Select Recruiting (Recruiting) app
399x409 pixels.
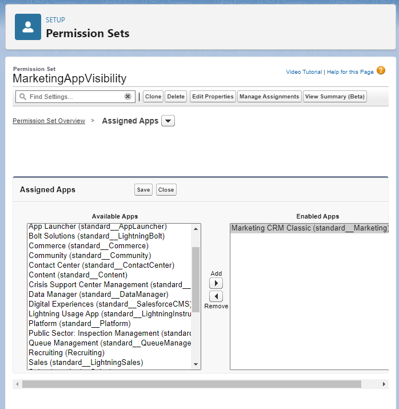tap(109, 353)
